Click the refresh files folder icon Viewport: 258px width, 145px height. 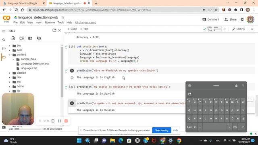[21, 38]
